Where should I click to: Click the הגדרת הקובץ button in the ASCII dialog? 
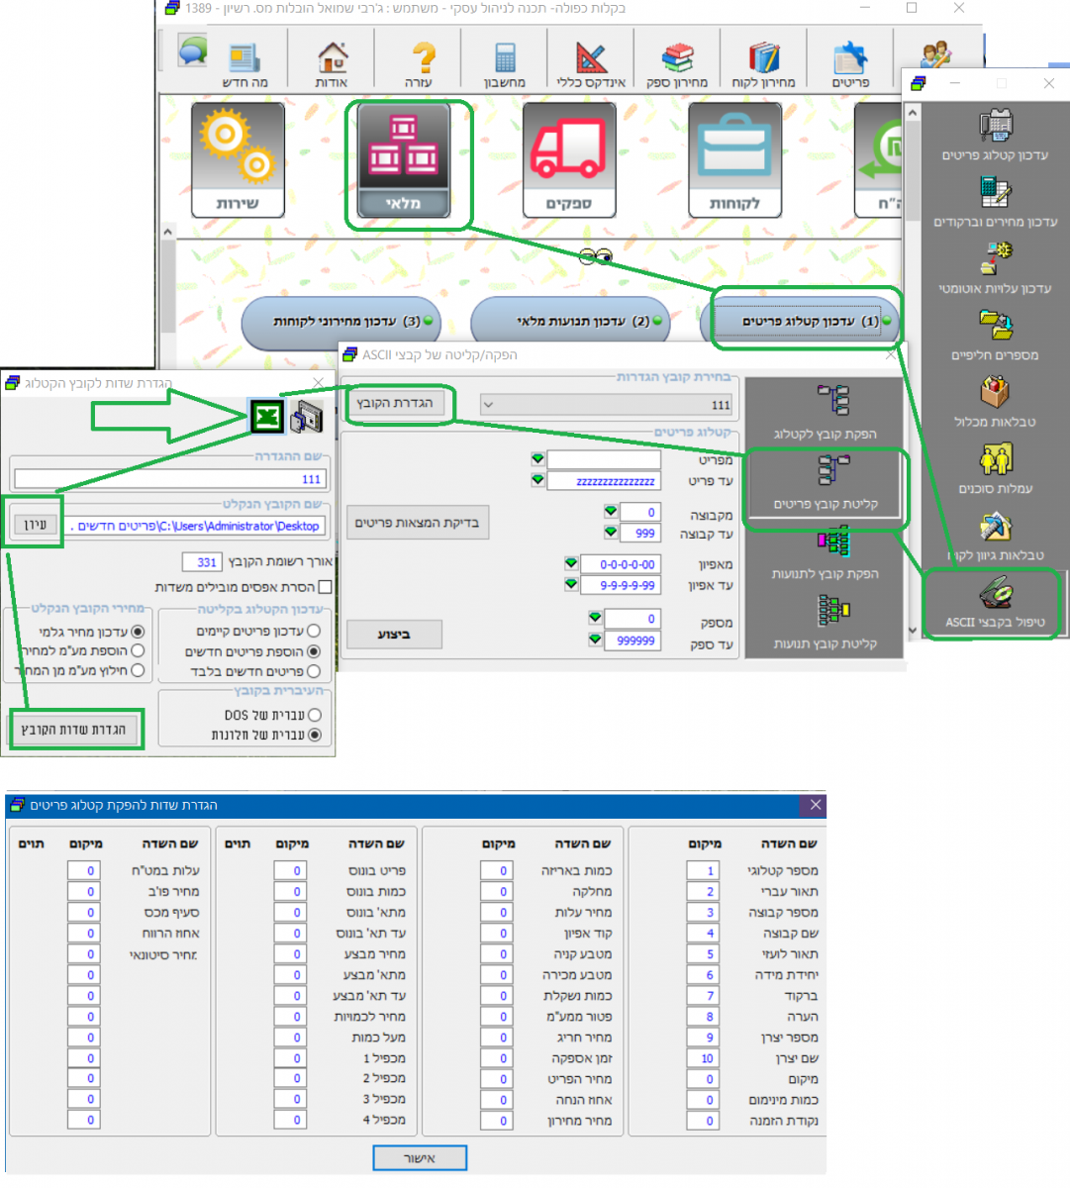click(x=395, y=403)
